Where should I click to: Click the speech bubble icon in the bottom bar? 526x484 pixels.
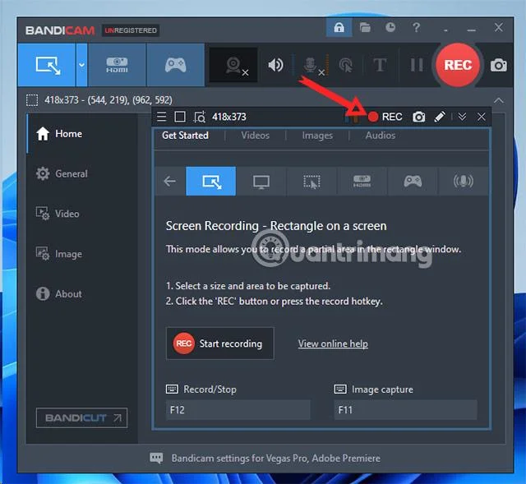[156, 458]
